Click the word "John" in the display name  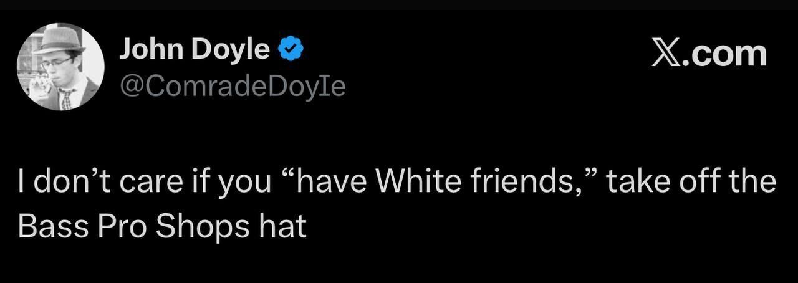click(x=151, y=50)
